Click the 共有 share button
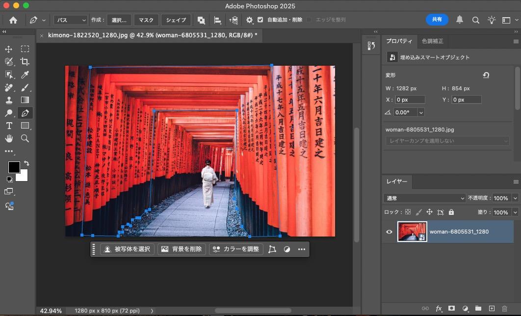The image size is (521, 316). (x=437, y=20)
